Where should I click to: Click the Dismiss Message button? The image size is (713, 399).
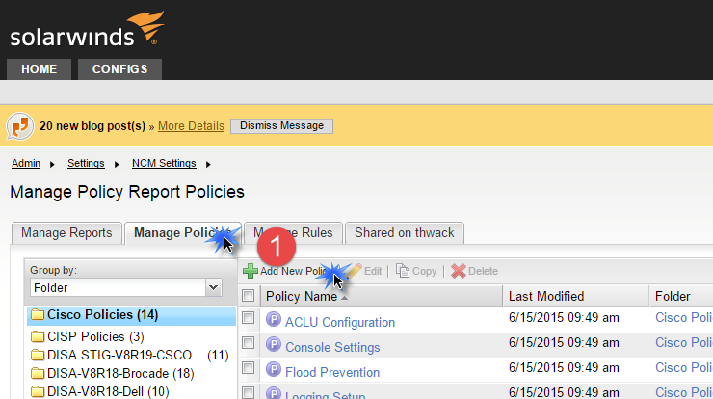(281, 126)
